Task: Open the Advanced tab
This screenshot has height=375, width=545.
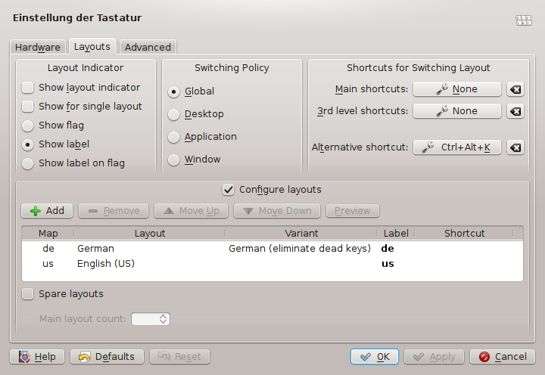Action: click(148, 47)
